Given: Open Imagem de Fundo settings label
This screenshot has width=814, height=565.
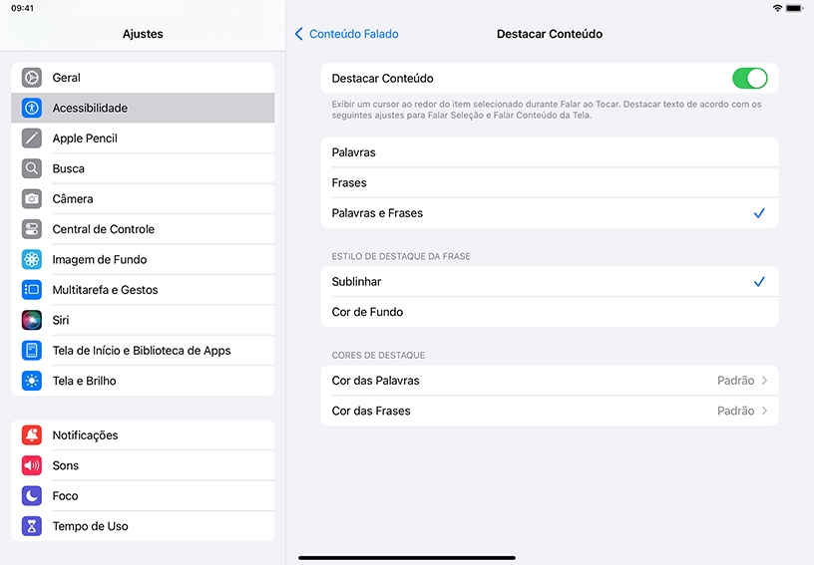Looking at the screenshot, I should (x=99, y=260).
